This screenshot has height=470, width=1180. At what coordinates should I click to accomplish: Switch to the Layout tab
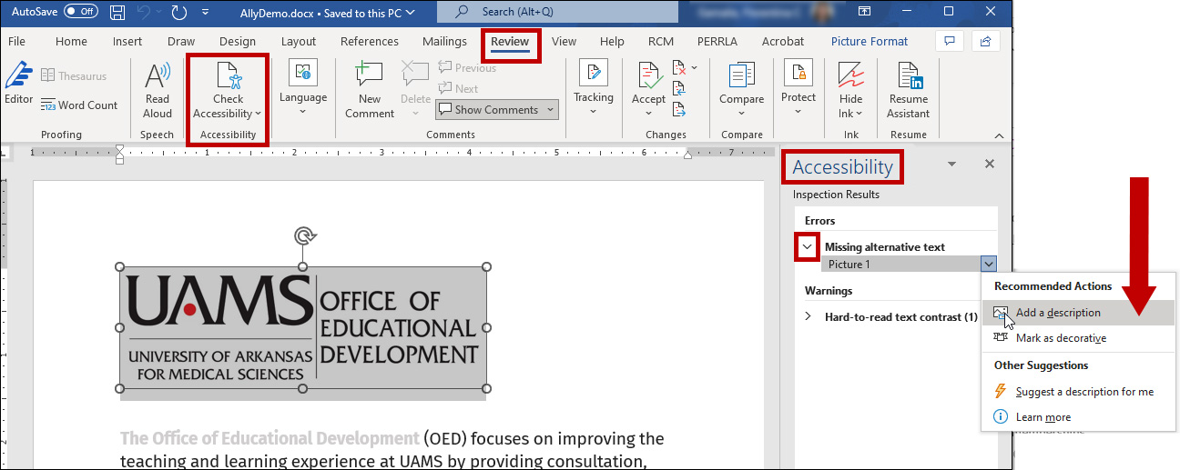(299, 42)
